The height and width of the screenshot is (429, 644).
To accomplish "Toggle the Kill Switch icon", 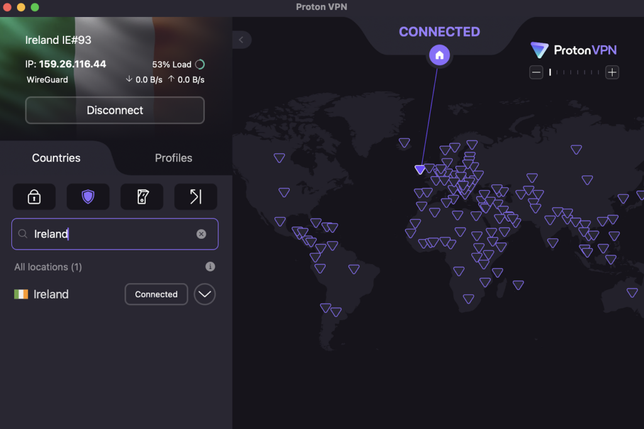I will [142, 197].
